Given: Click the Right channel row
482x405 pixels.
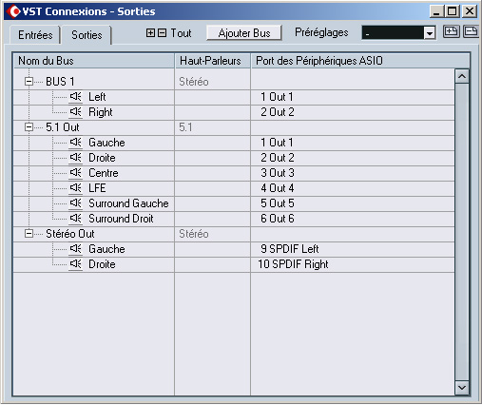Looking at the screenshot, I should [234, 112].
